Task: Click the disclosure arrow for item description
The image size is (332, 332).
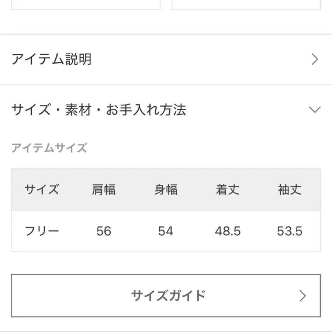Action: [314, 59]
